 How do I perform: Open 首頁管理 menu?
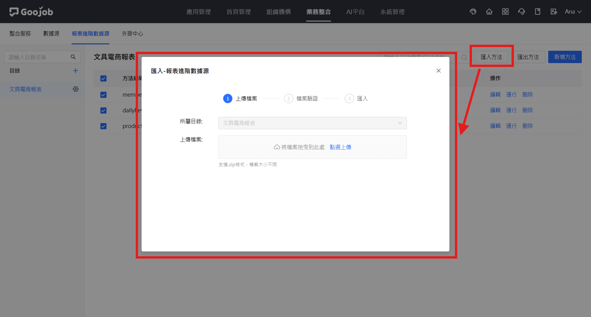[x=239, y=12]
